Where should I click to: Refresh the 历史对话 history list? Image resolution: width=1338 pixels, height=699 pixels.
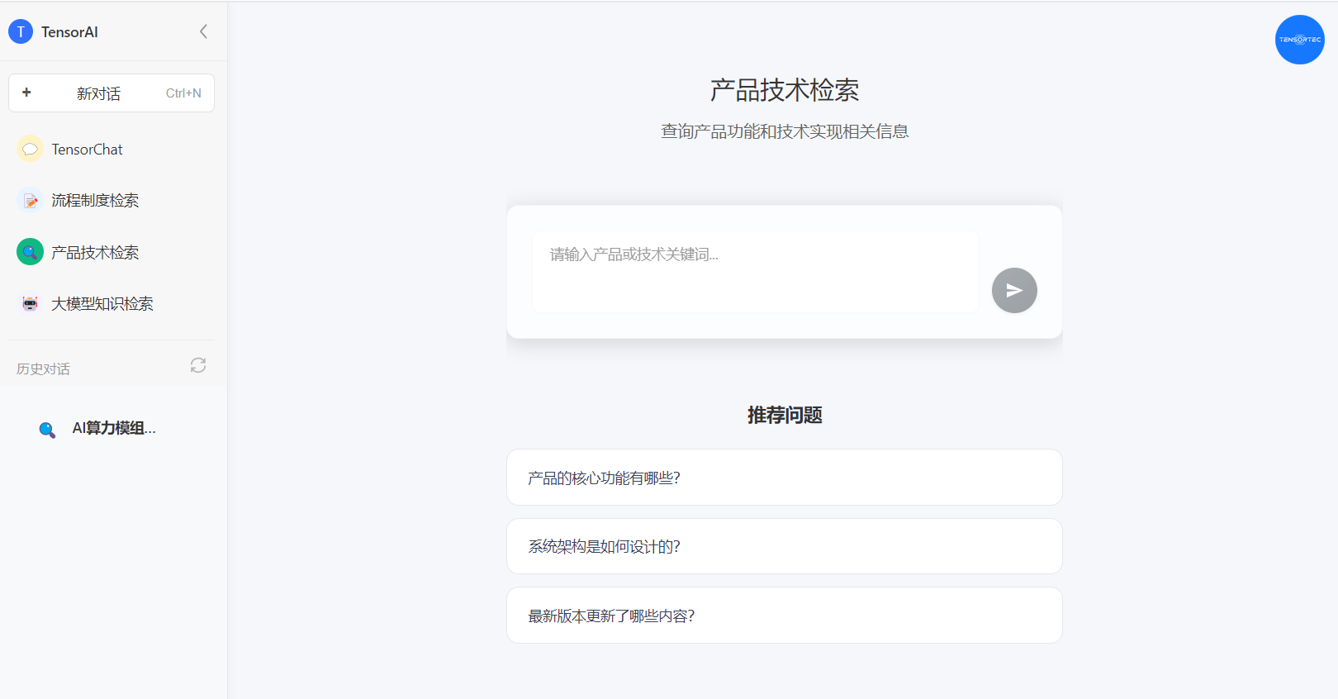coord(198,365)
